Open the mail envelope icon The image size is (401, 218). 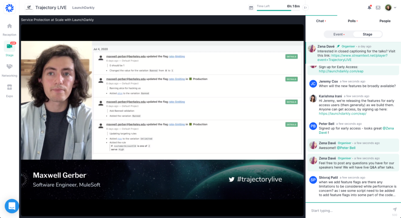(378, 7)
